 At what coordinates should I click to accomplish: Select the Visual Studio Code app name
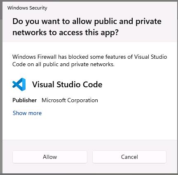pyautogui.click(x=67, y=84)
